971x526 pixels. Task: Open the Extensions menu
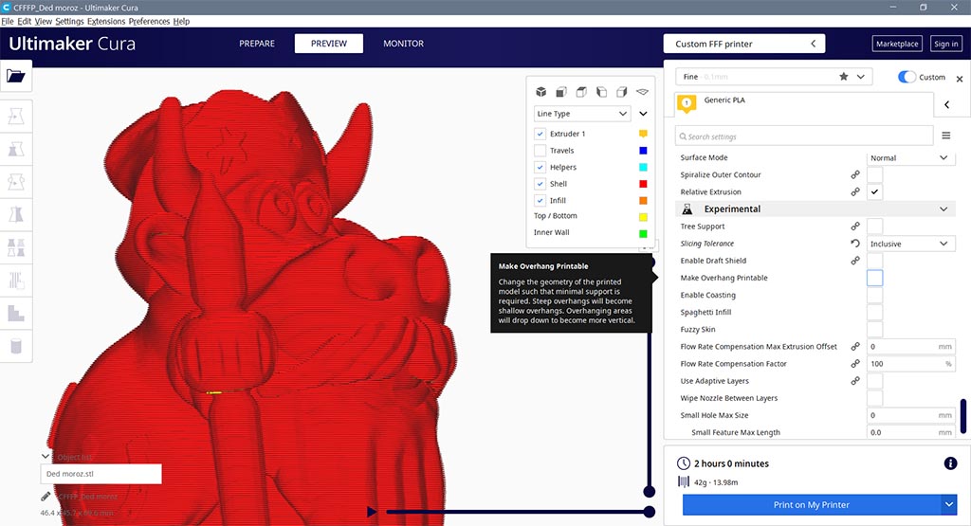click(x=105, y=21)
